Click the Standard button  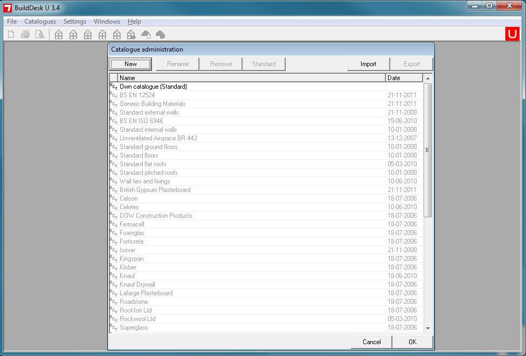(264, 64)
